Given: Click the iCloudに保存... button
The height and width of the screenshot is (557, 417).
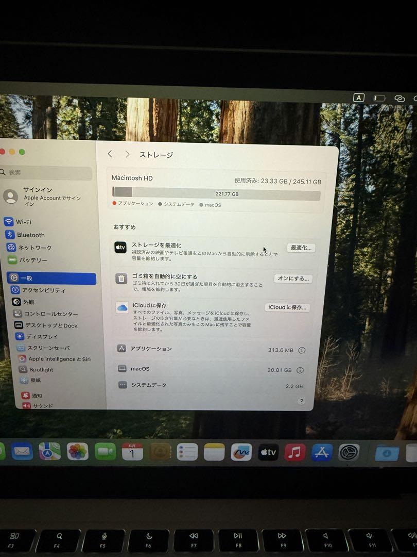Looking at the screenshot, I should point(287,307).
